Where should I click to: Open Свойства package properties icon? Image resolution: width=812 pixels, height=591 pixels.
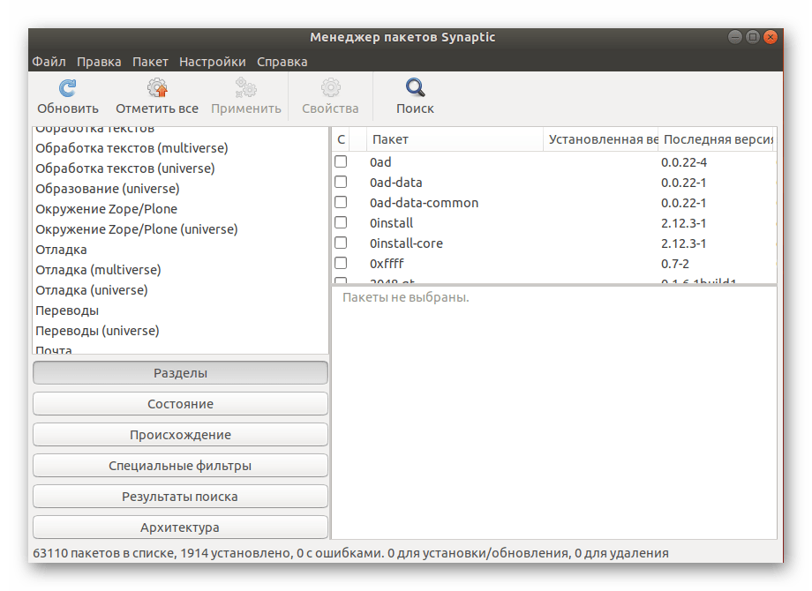tap(330, 88)
